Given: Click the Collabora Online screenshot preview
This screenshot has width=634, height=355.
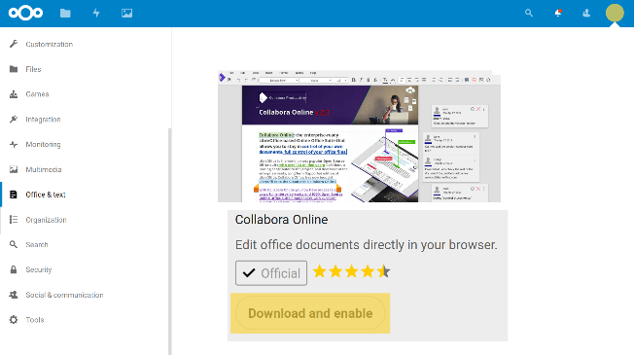Looking at the screenshot, I should (359, 136).
